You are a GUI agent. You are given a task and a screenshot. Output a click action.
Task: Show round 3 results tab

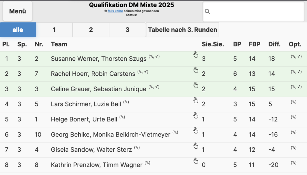pyautogui.click(x=127, y=30)
